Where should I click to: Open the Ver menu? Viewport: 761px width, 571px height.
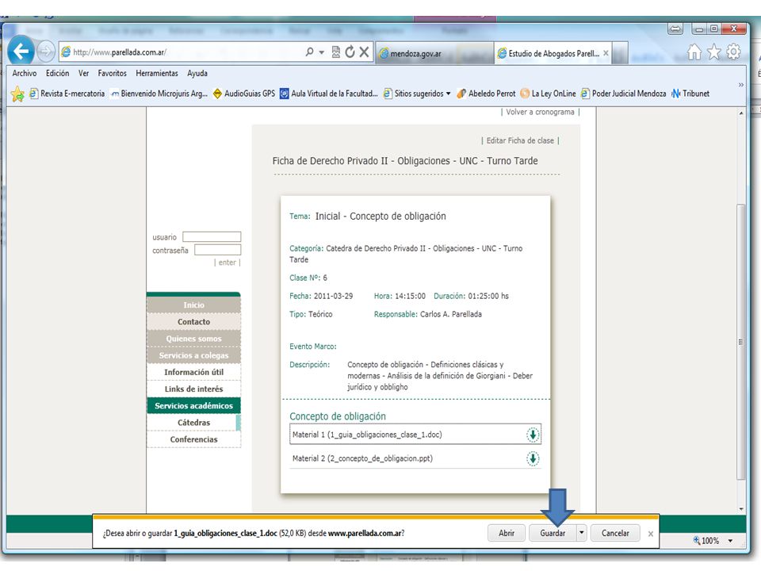coord(83,73)
